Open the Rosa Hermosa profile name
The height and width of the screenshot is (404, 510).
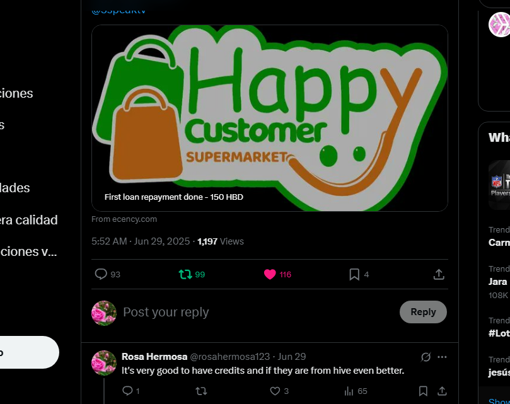click(154, 357)
